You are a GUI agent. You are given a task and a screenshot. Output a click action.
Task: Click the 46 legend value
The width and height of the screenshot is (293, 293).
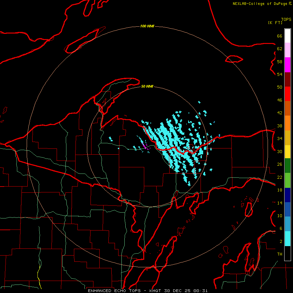pyautogui.click(x=280, y=100)
